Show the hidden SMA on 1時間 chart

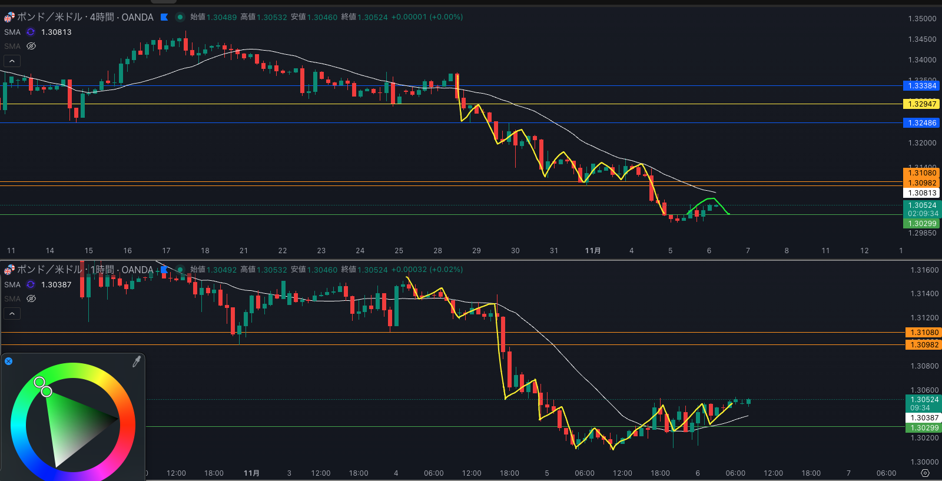31,298
